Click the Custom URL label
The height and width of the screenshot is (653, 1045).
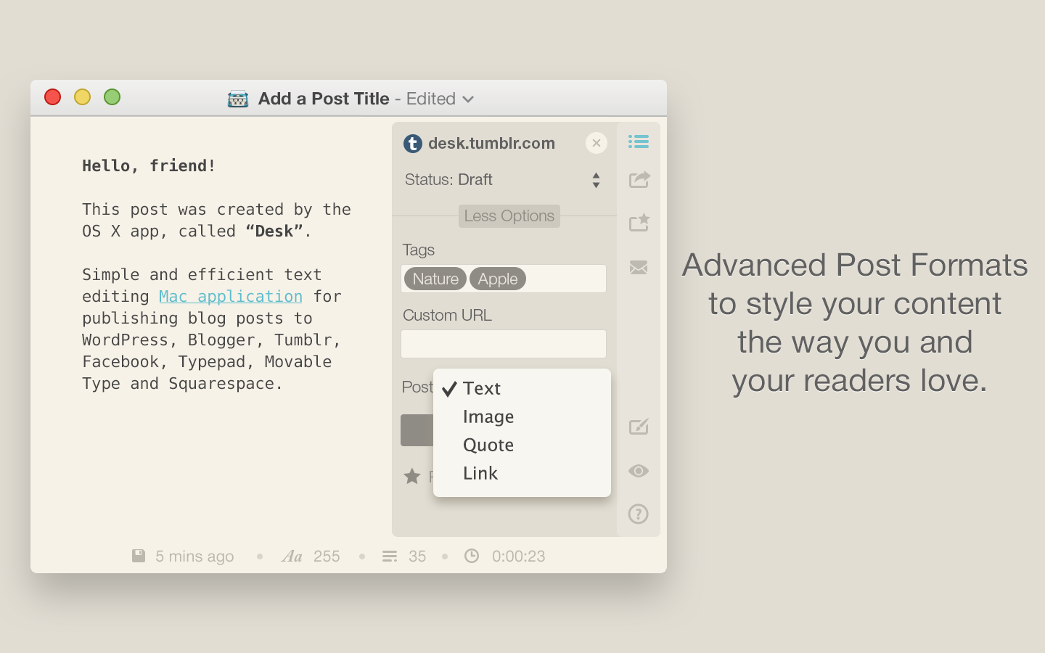coord(447,315)
